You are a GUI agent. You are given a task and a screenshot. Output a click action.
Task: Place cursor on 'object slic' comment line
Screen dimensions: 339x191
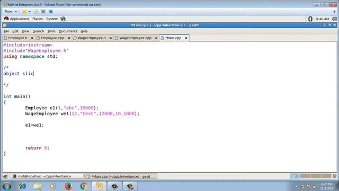pos(19,74)
